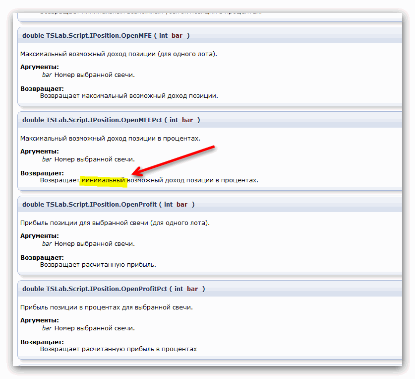Screen dimensions: 415x379
Task: Select text 'Возвращает максимальный возможный доход позиции.'
Action: (x=129, y=96)
